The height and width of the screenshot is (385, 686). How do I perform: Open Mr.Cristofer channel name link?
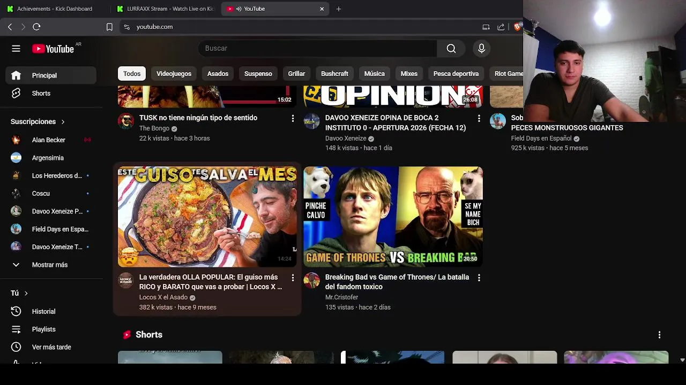(x=341, y=297)
